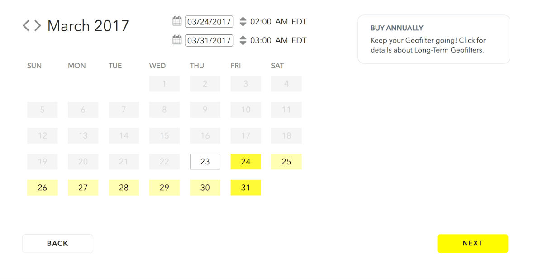Viewport: 543px width, 279px height.
Task: Select March 23 on calendar
Action: (205, 162)
